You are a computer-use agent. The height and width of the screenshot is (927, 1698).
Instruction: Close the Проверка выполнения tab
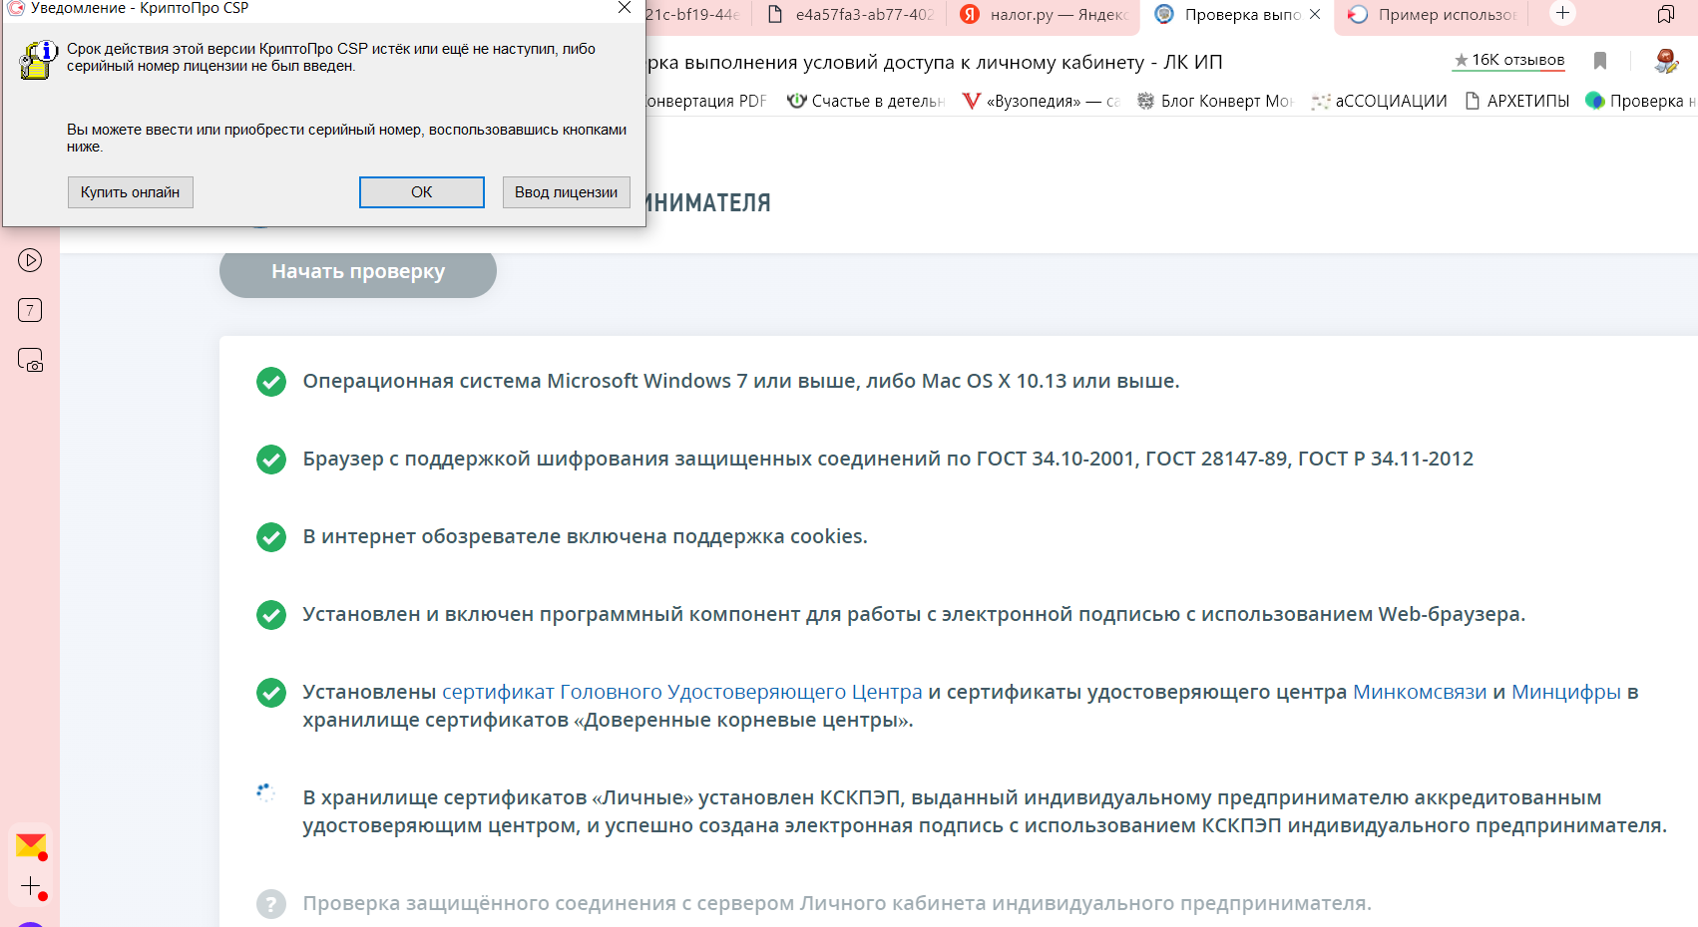[1315, 15]
